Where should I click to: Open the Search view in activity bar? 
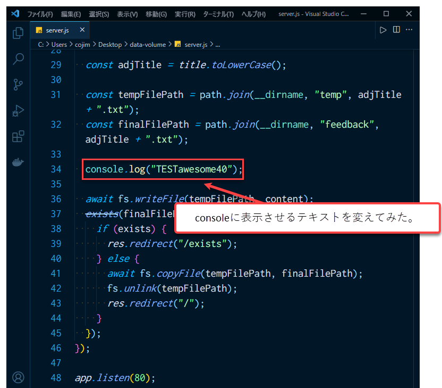coord(18,59)
